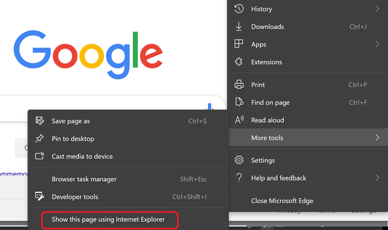Select Read aloud menu entry
This screenshot has height=230, width=388.
point(308,120)
